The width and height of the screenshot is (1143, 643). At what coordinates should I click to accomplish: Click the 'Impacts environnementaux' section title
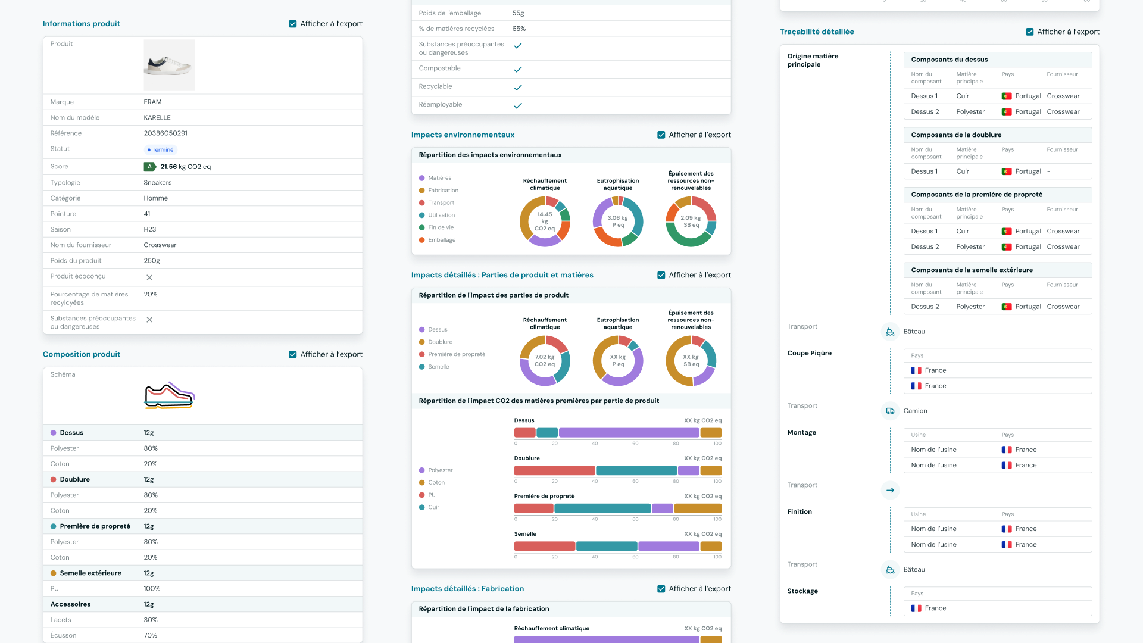coord(463,135)
